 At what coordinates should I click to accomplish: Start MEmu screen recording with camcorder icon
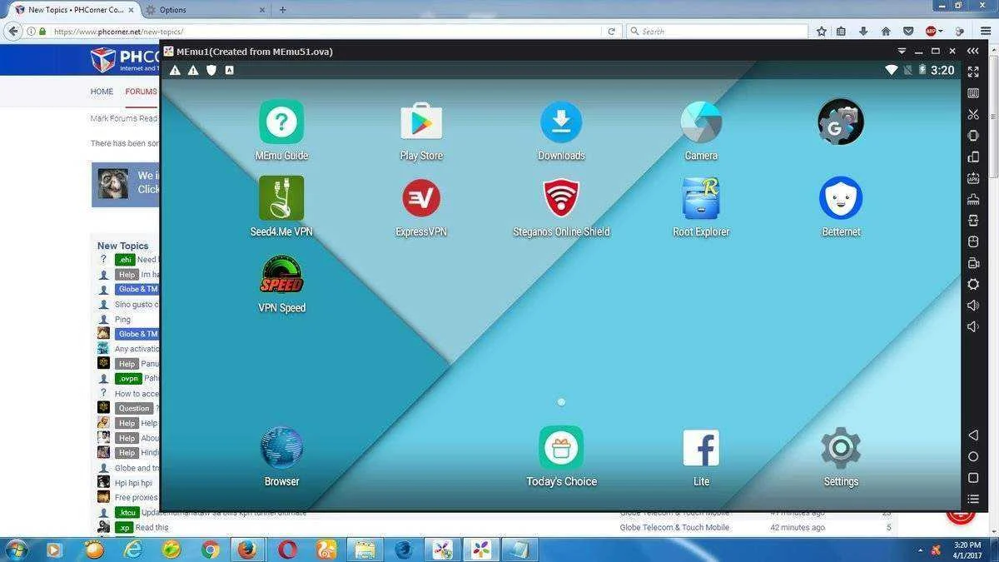click(973, 263)
